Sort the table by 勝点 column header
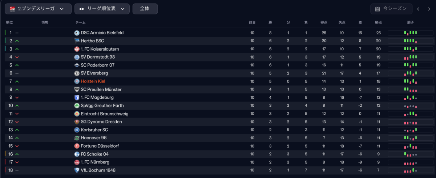Screen dimensions: 436x178 tap(378, 22)
